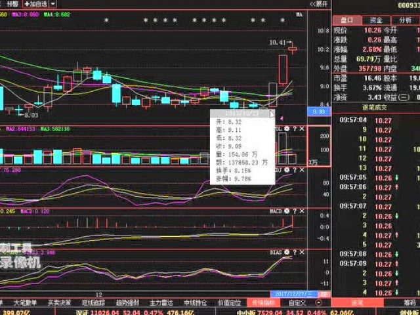Click the 涨幅 2.60% value
The image size is (420, 315).
[x=372, y=50]
